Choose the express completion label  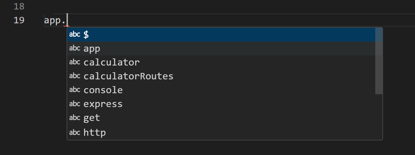(x=103, y=104)
